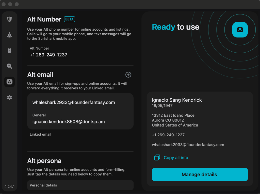This screenshot has height=194, width=260.
Task: Click the Linked email label
Action: 40,134
